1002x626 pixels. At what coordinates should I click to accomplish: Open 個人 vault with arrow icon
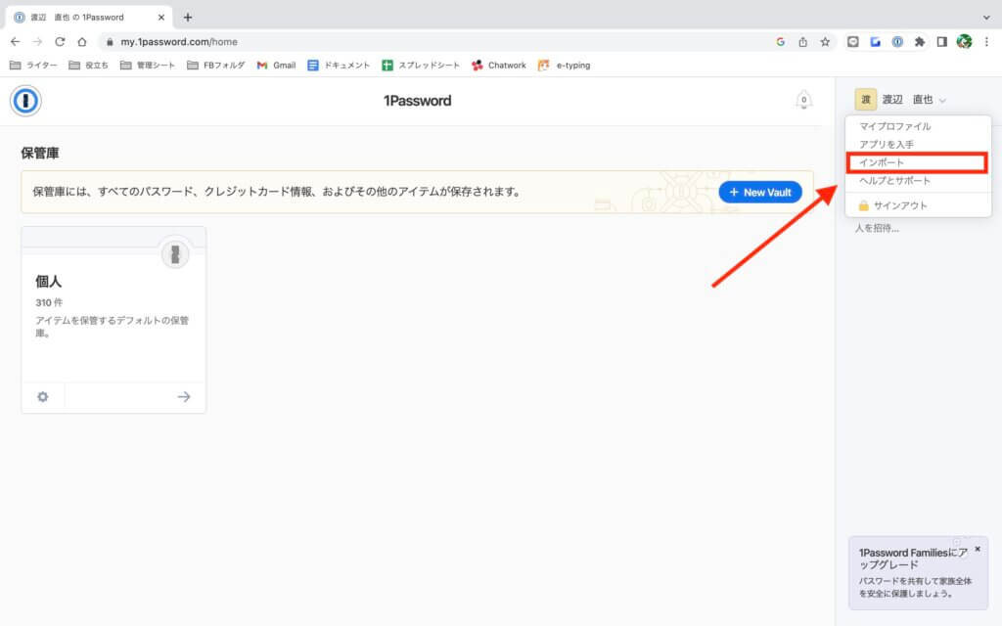coord(184,397)
